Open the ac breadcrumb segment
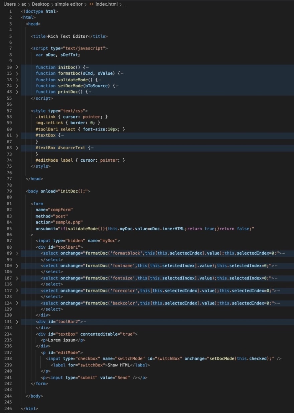The width and height of the screenshot is (294, 413). [24, 4]
